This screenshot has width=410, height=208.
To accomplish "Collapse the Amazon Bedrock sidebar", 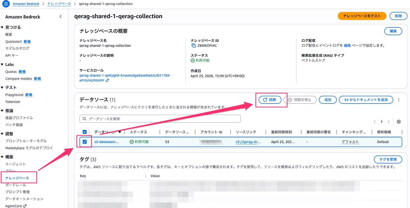I will coord(60,16).
